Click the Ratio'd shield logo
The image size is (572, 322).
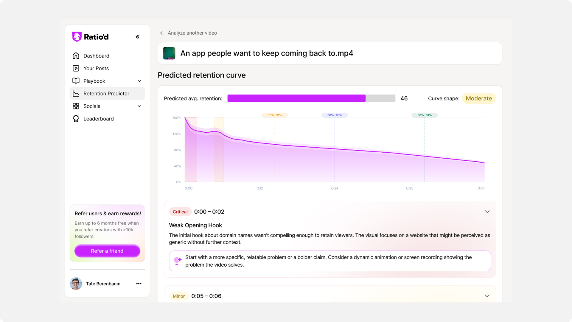(x=77, y=37)
